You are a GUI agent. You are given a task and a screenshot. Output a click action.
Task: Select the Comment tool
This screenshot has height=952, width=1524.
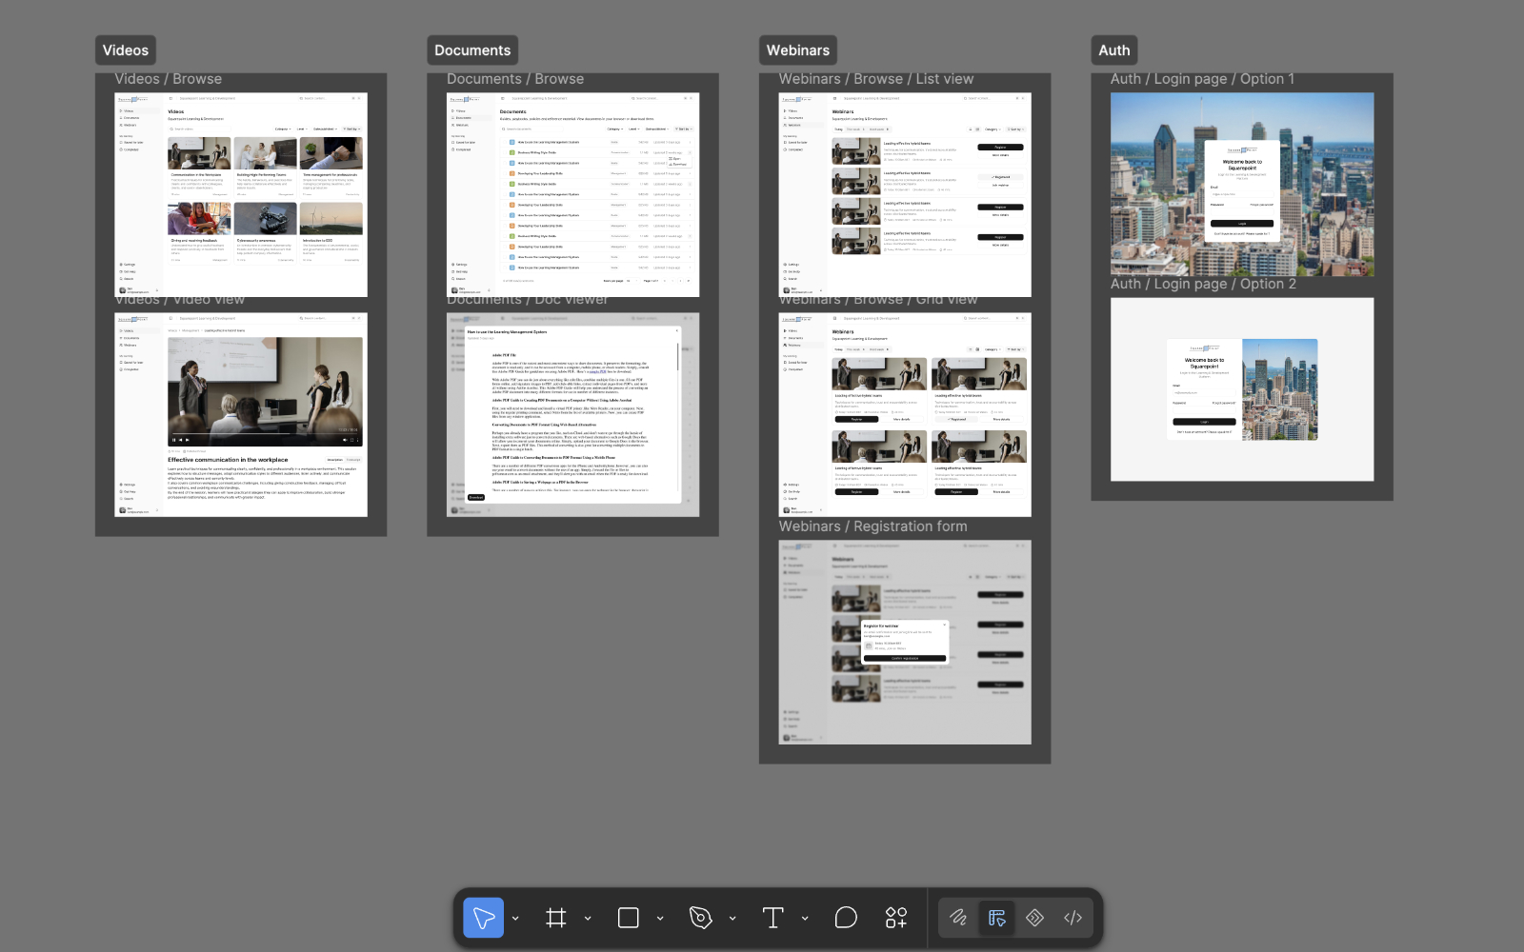846,918
